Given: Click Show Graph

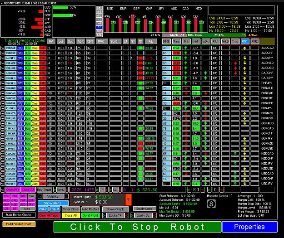Looking at the screenshot, I should tap(115, 209).
